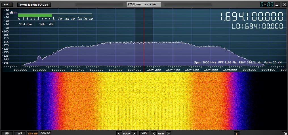The width and height of the screenshot is (288, 135).
Task: Click frequency scale label 1693000
Action: 39,70
